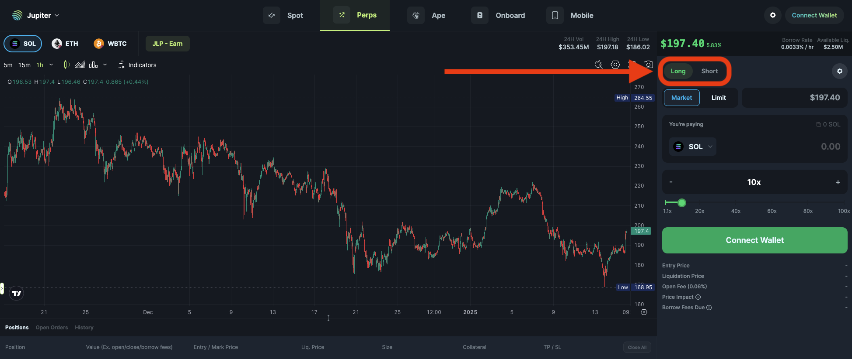Screen dimensions: 852x359
Task: Select Limit order type
Action: (x=719, y=98)
